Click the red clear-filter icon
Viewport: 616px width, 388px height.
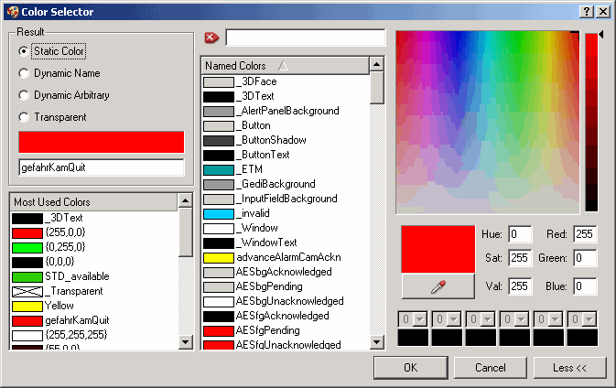[x=212, y=38]
